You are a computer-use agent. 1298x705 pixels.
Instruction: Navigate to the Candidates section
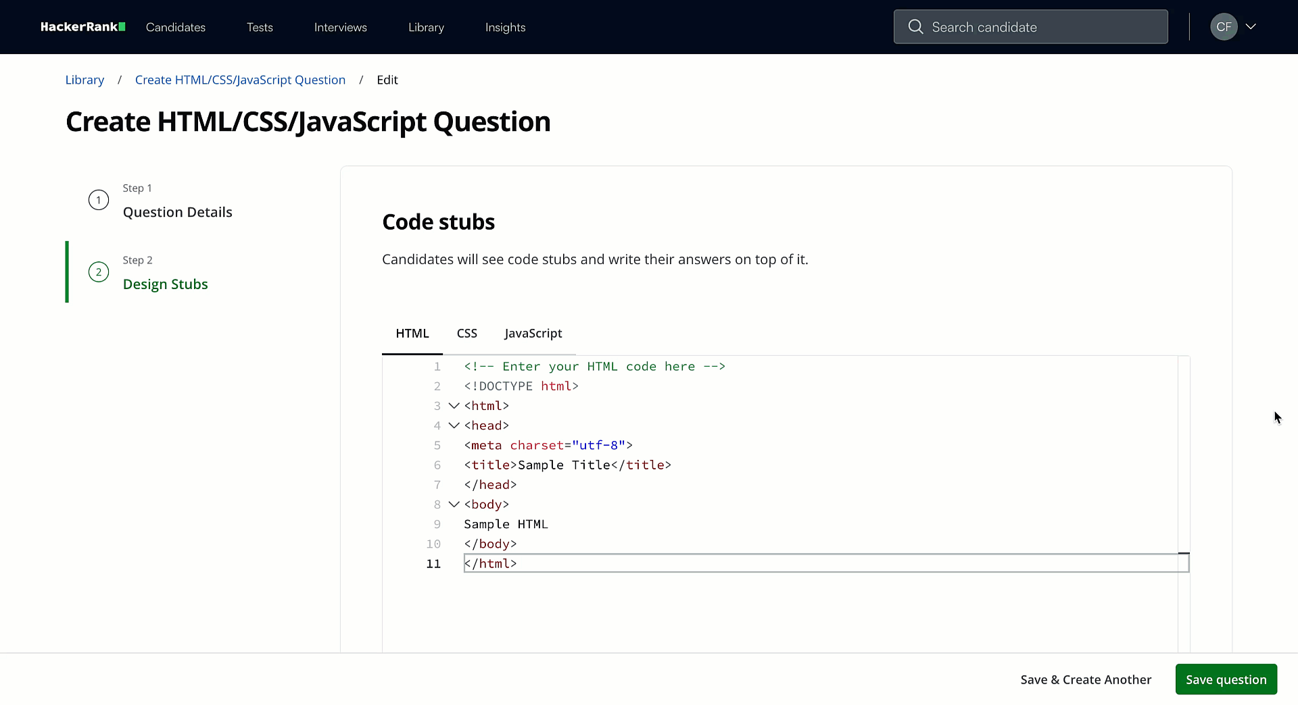click(x=176, y=27)
